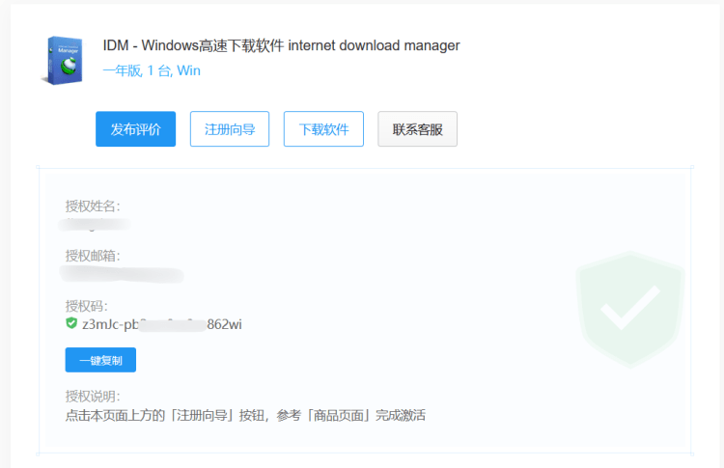This screenshot has height=468, width=724.
Task: Contact support via 联系客服 button
Action: (417, 128)
